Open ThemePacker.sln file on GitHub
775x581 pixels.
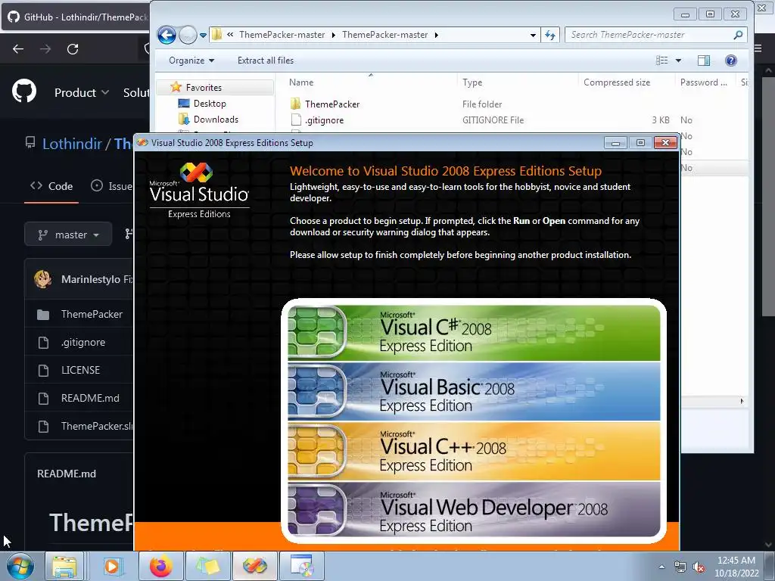[x=97, y=426]
